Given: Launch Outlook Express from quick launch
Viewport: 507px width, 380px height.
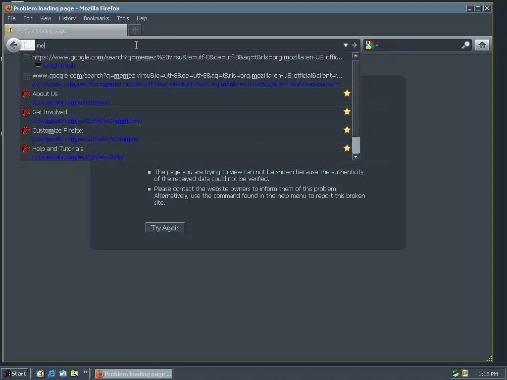Looking at the screenshot, I should (x=63, y=374).
